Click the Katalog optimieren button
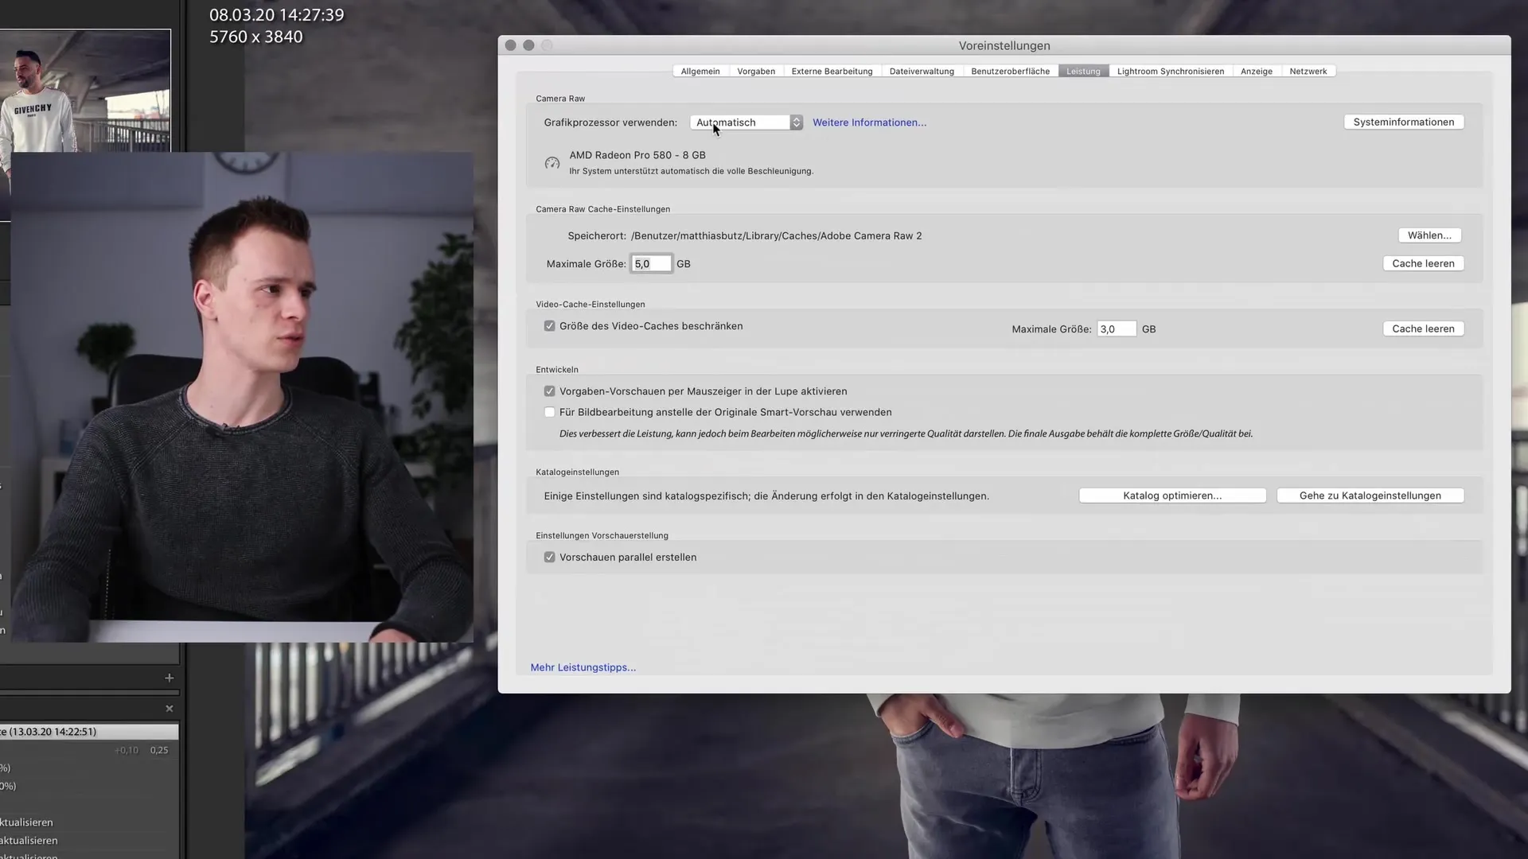1528x859 pixels. [1172, 496]
